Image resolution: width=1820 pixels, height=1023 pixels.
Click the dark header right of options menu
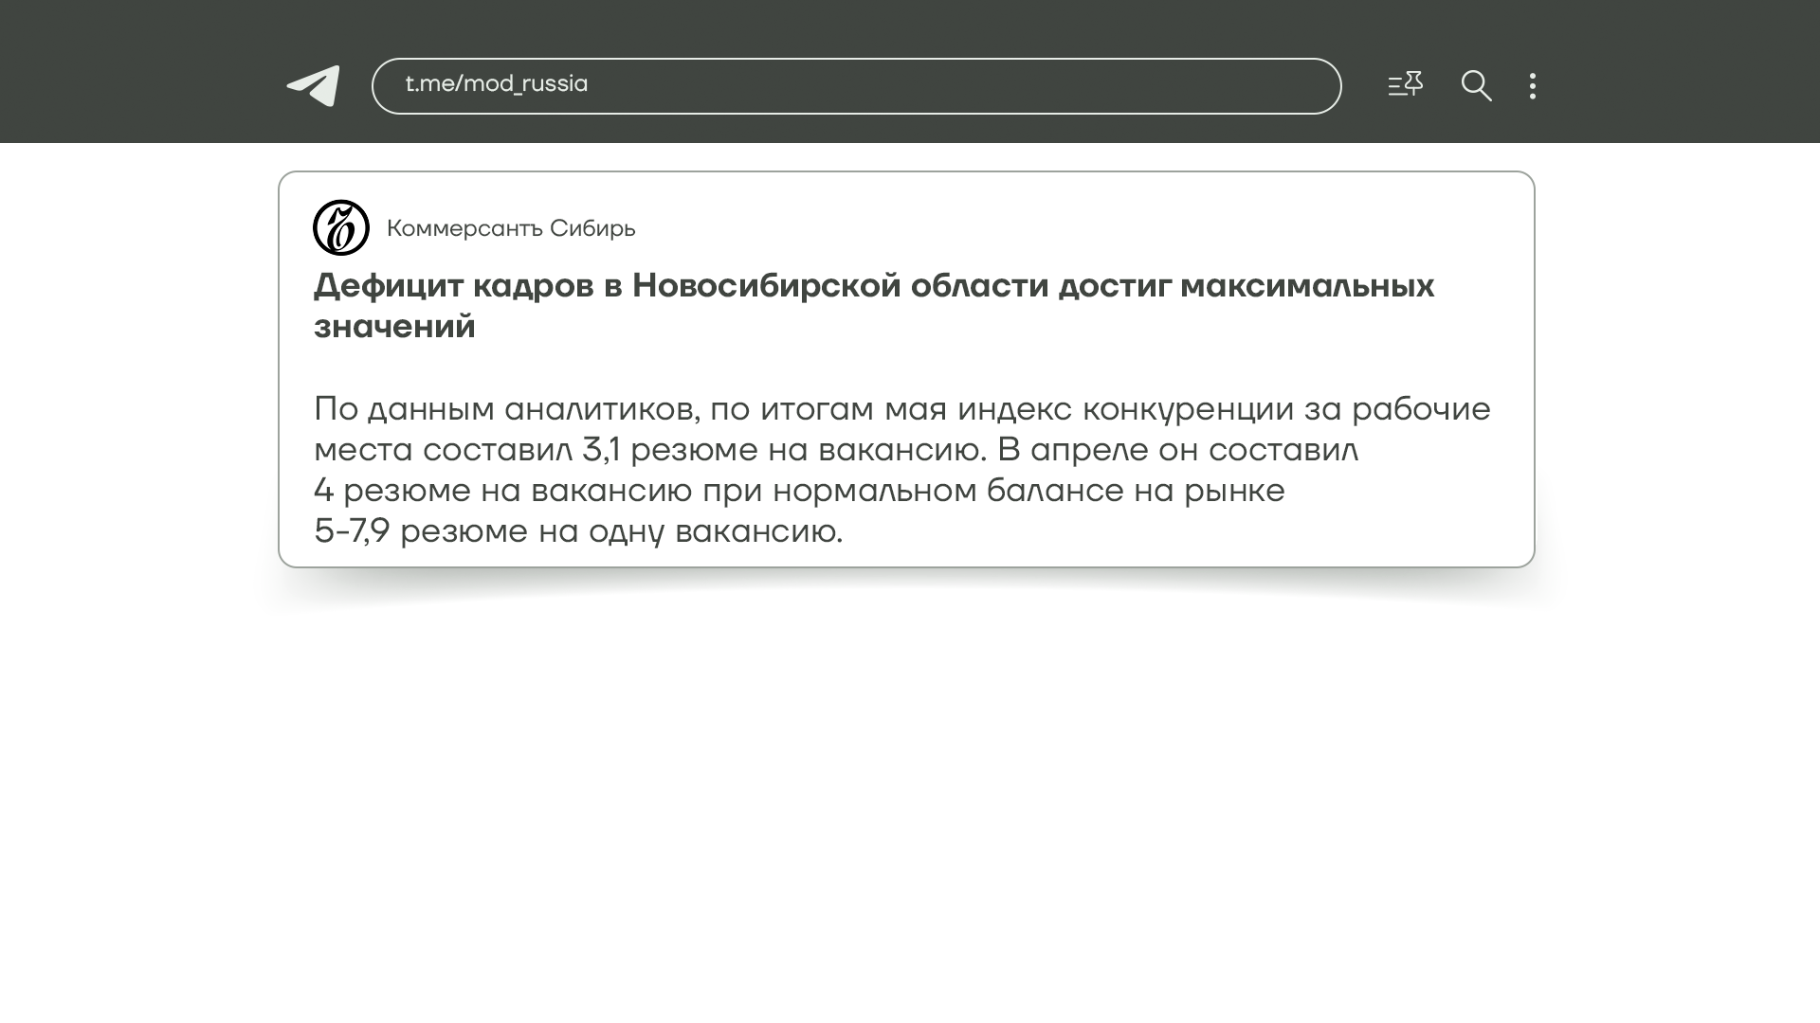[x=1687, y=72]
